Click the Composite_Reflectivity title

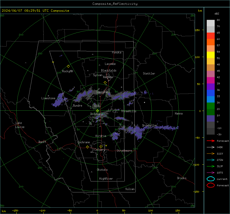click(115, 4)
